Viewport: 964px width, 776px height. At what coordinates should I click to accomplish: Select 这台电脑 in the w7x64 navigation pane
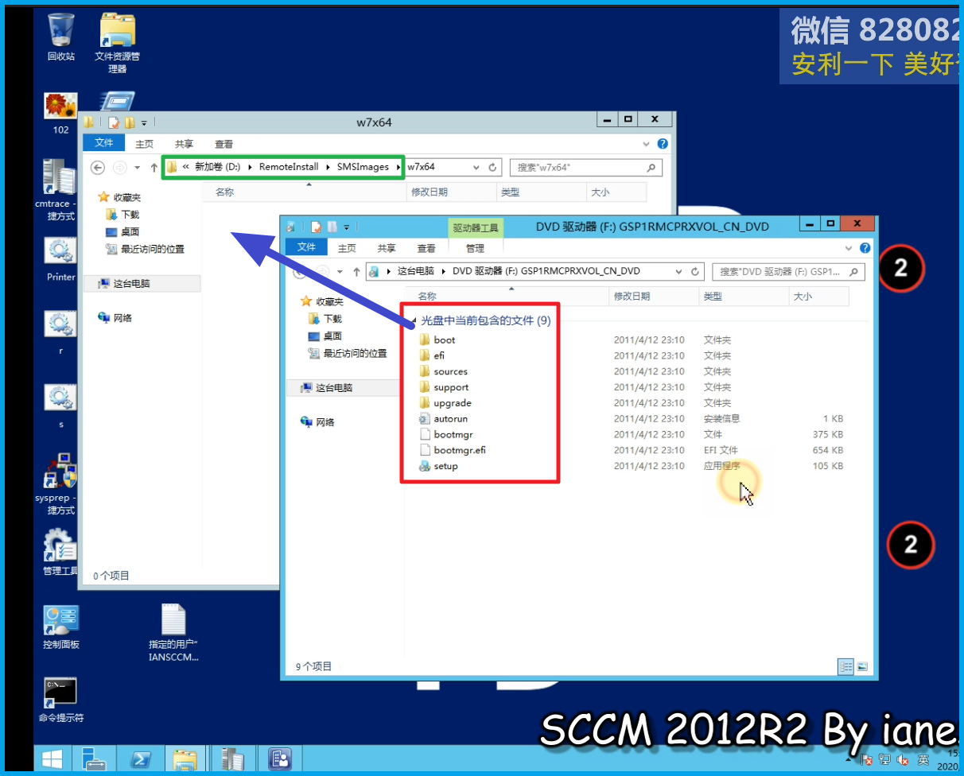click(132, 283)
